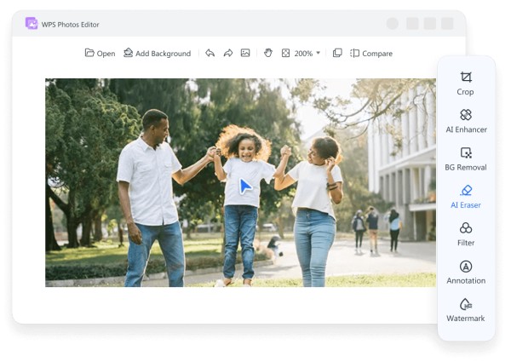Screen dimensions: 511x362
Task: Click the round button in title bar
Action: coord(393,24)
